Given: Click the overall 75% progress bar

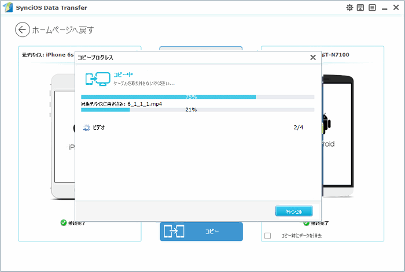Looking at the screenshot, I should pyautogui.click(x=198, y=97).
